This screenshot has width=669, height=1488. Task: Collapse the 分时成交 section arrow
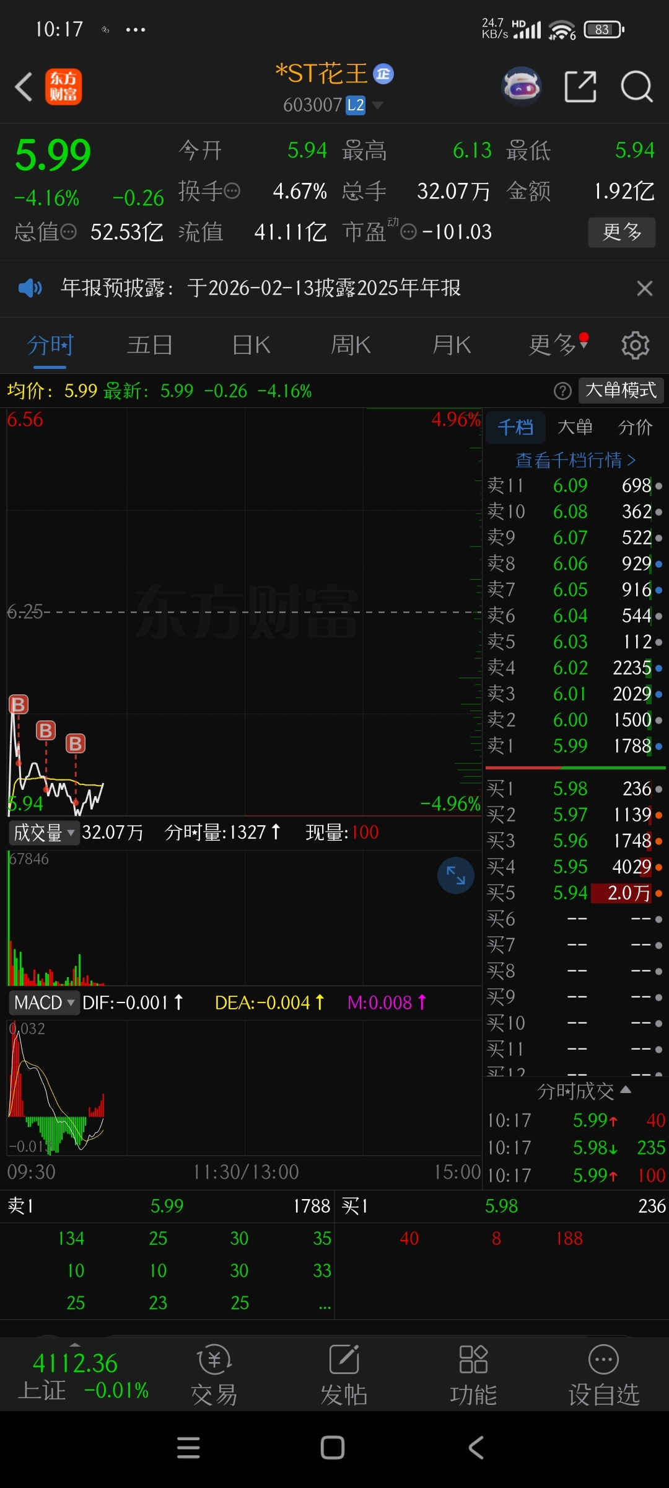(626, 1089)
